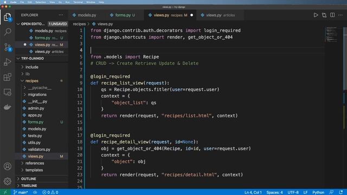Open the errors and warnings problems count
Image resolution: width=347 pixels, height=195 pixels.
[x=50, y=192]
